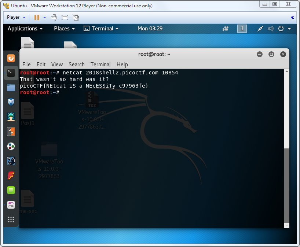
Task: Open the clock Mon 03:29
Action: point(150,29)
